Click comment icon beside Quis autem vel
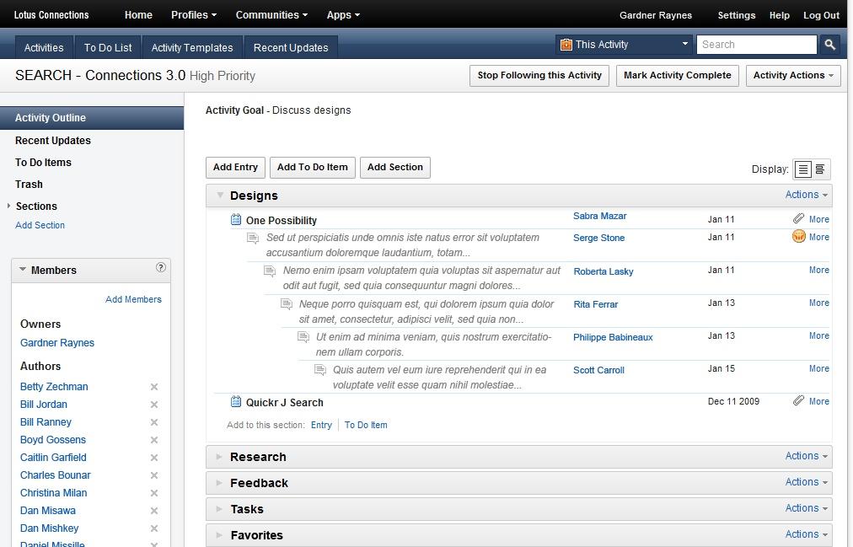 tap(320, 370)
